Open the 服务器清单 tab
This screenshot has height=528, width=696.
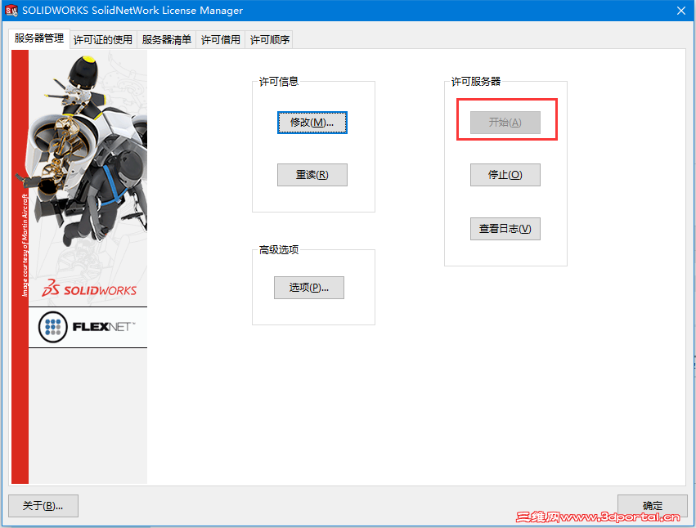coord(167,39)
